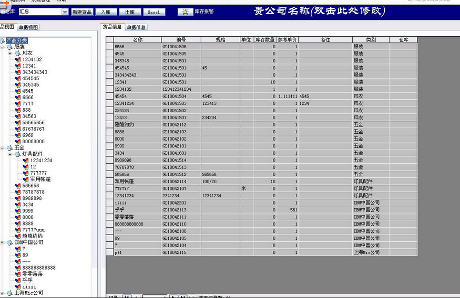Click the 参考单价 column header
The height and width of the screenshot is (298, 460).
(287, 40)
